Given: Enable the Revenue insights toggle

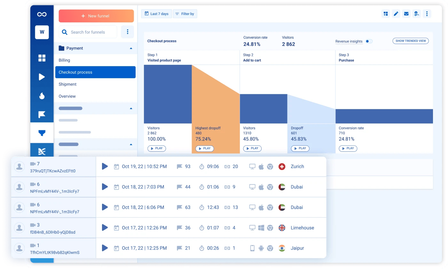Looking at the screenshot, I should click(369, 41).
